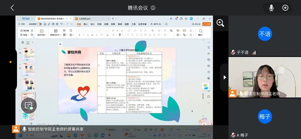Tap the microphone icon in the top bar
Viewport: 301px width, 139px height.
(271, 8)
